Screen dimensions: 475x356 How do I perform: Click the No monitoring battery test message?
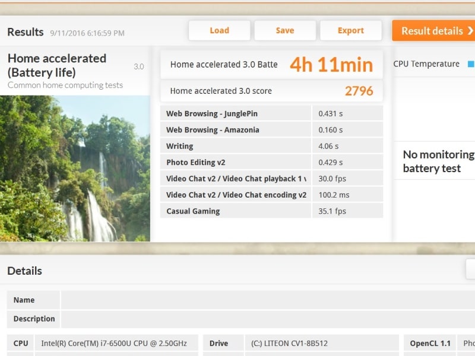point(439,161)
